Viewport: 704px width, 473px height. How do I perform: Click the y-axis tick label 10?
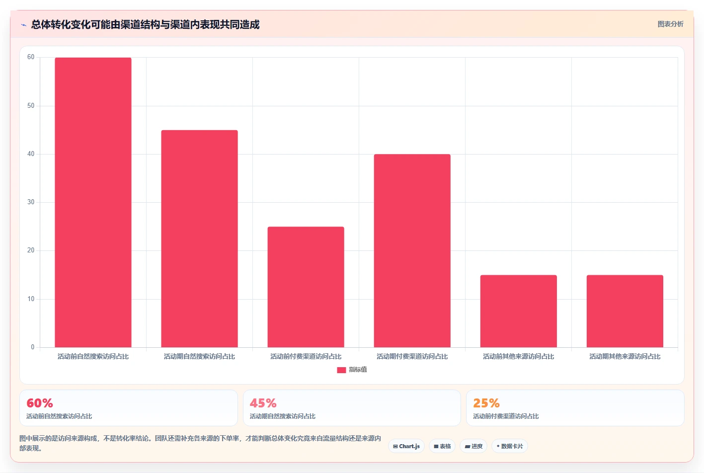(x=31, y=299)
